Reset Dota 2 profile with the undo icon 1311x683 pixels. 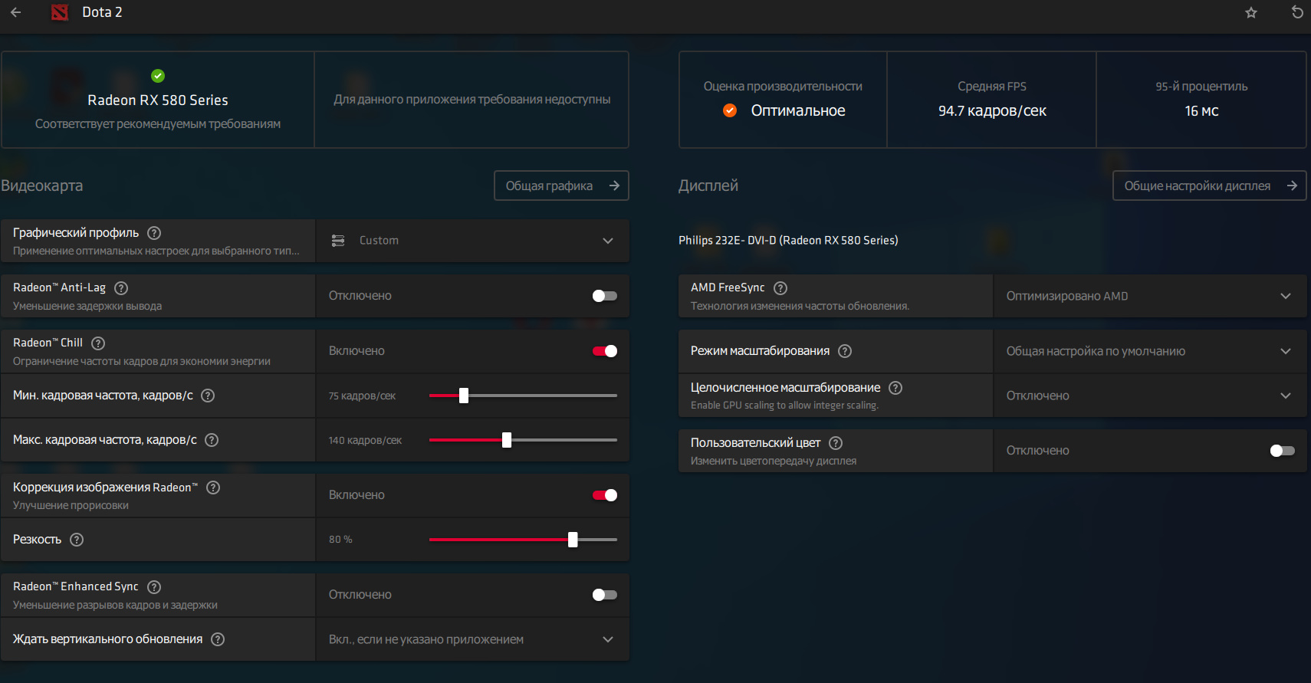tap(1297, 12)
